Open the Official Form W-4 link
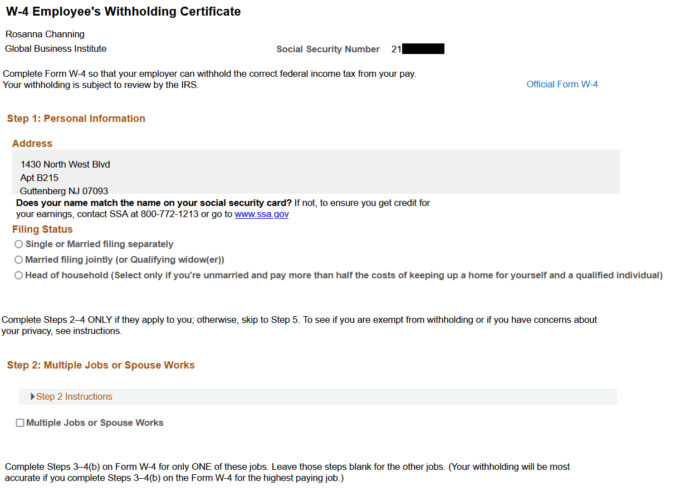This screenshot has height=491, width=675. (x=562, y=84)
